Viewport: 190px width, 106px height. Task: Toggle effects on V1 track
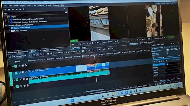tap(20, 72)
